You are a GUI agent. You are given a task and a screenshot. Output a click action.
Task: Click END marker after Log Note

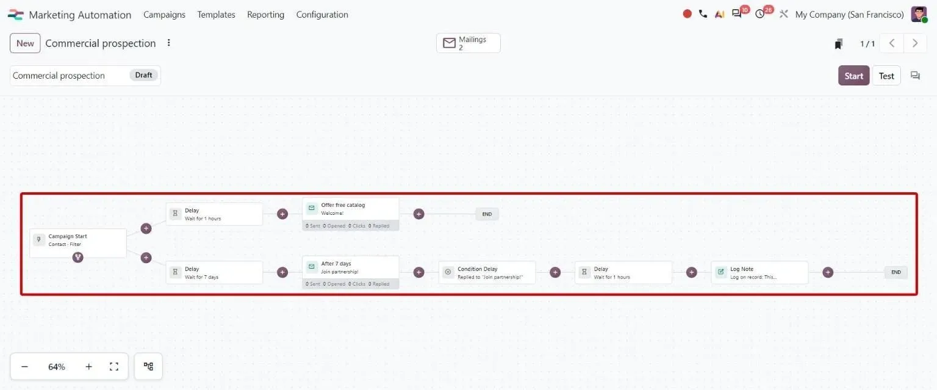tap(896, 272)
